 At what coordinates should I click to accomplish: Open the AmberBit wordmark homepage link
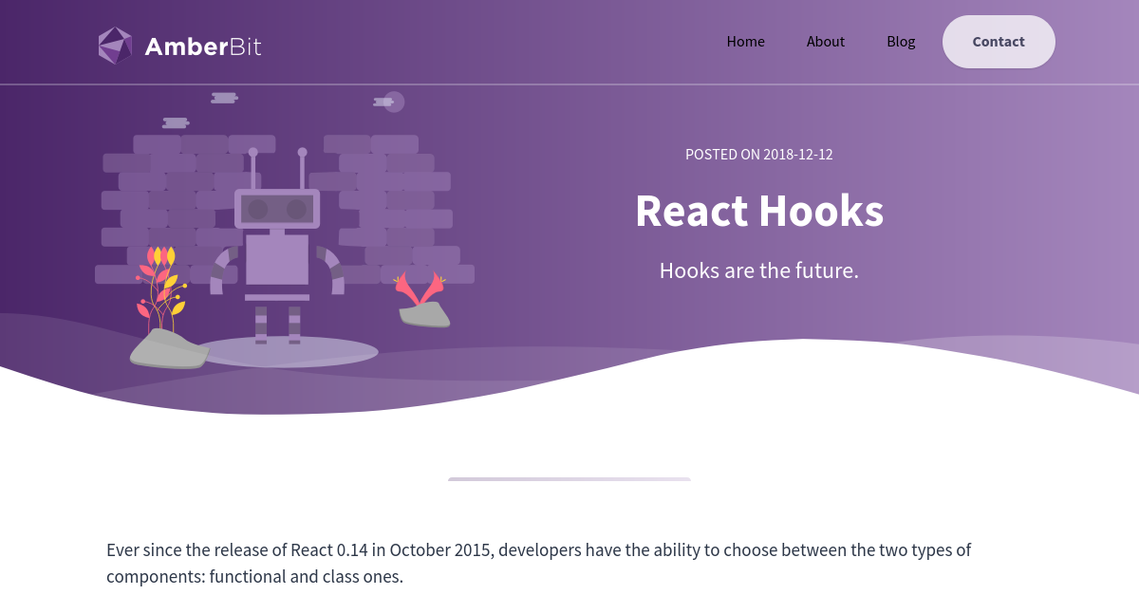pos(203,46)
